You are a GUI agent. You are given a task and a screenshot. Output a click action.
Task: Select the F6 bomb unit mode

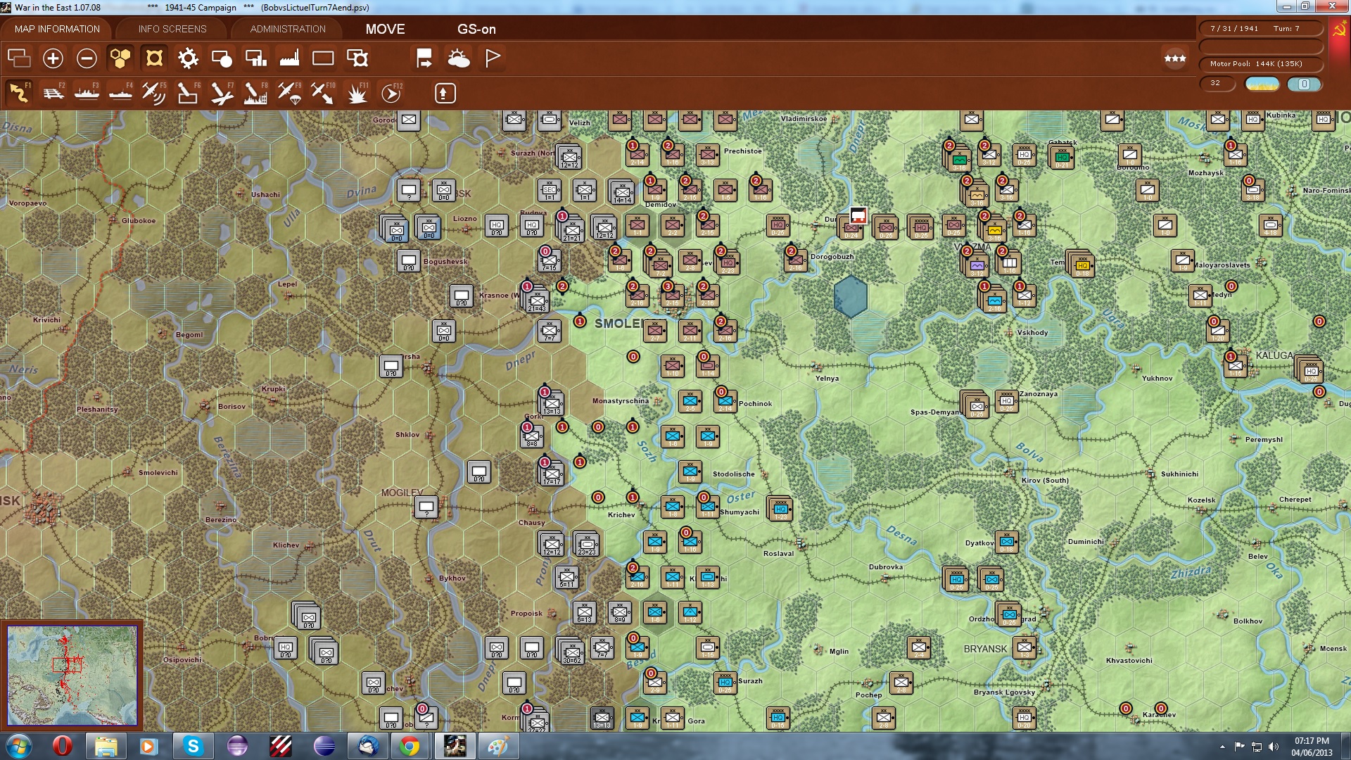coord(188,93)
